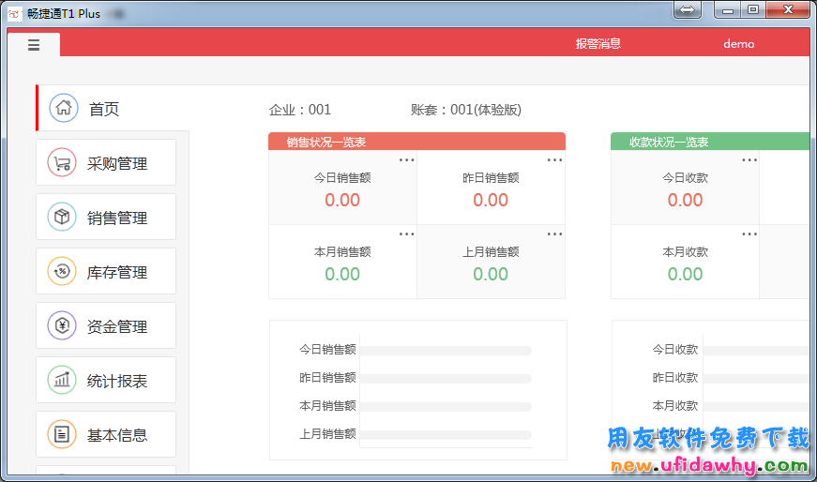Click the 本月收款 amount value
The height and width of the screenshot is (482, 817).
(x=685, y=274)
